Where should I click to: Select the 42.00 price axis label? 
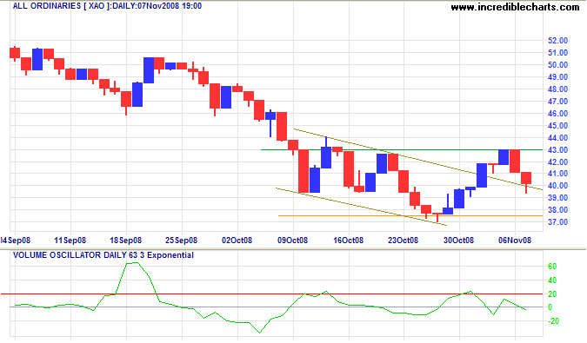pos(557,162)
